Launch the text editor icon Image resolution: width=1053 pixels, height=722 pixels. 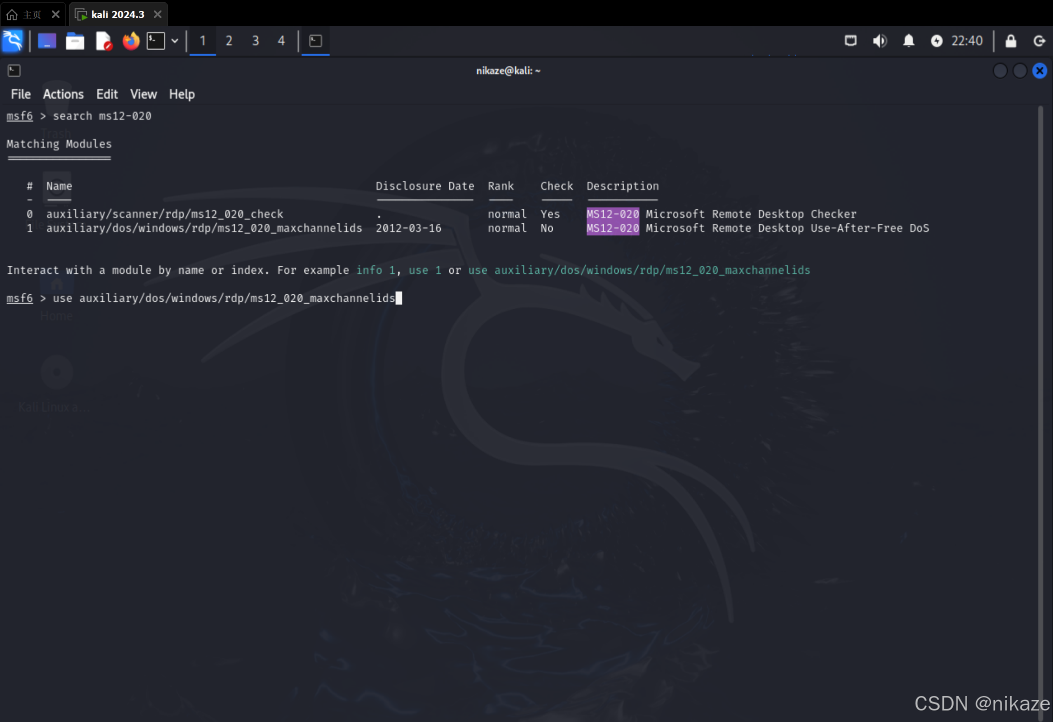point(103,40)
